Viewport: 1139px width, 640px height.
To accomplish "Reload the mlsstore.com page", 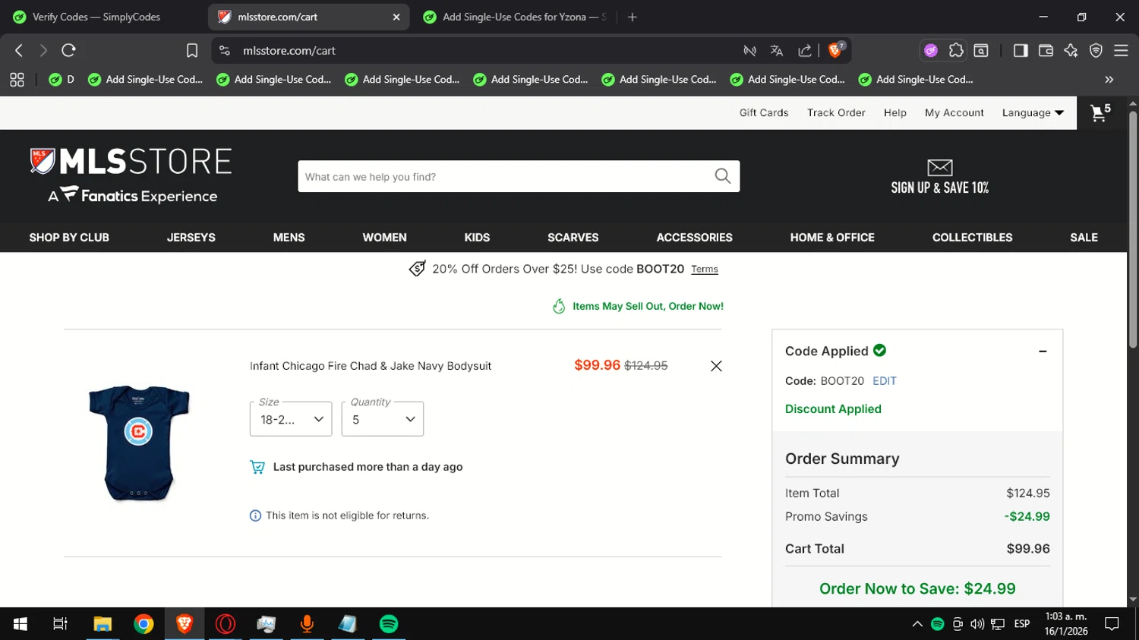I will pyautogui.click(x=68, y=50).
